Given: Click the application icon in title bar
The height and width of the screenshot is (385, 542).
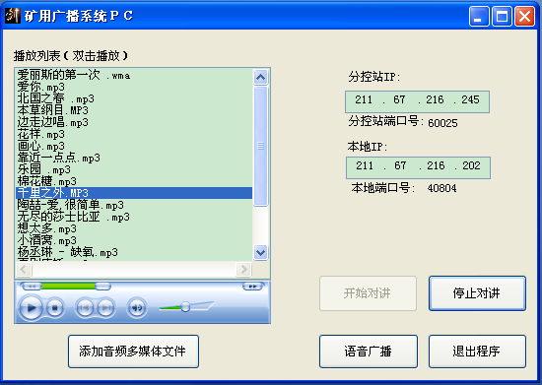Looking at the screenshot, I should [x=13, y=16].
